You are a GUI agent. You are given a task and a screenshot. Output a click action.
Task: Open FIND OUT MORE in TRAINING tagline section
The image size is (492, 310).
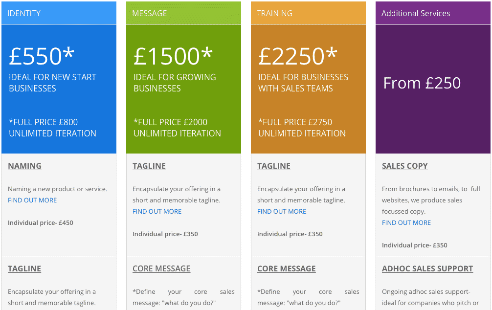coord(282,212)
